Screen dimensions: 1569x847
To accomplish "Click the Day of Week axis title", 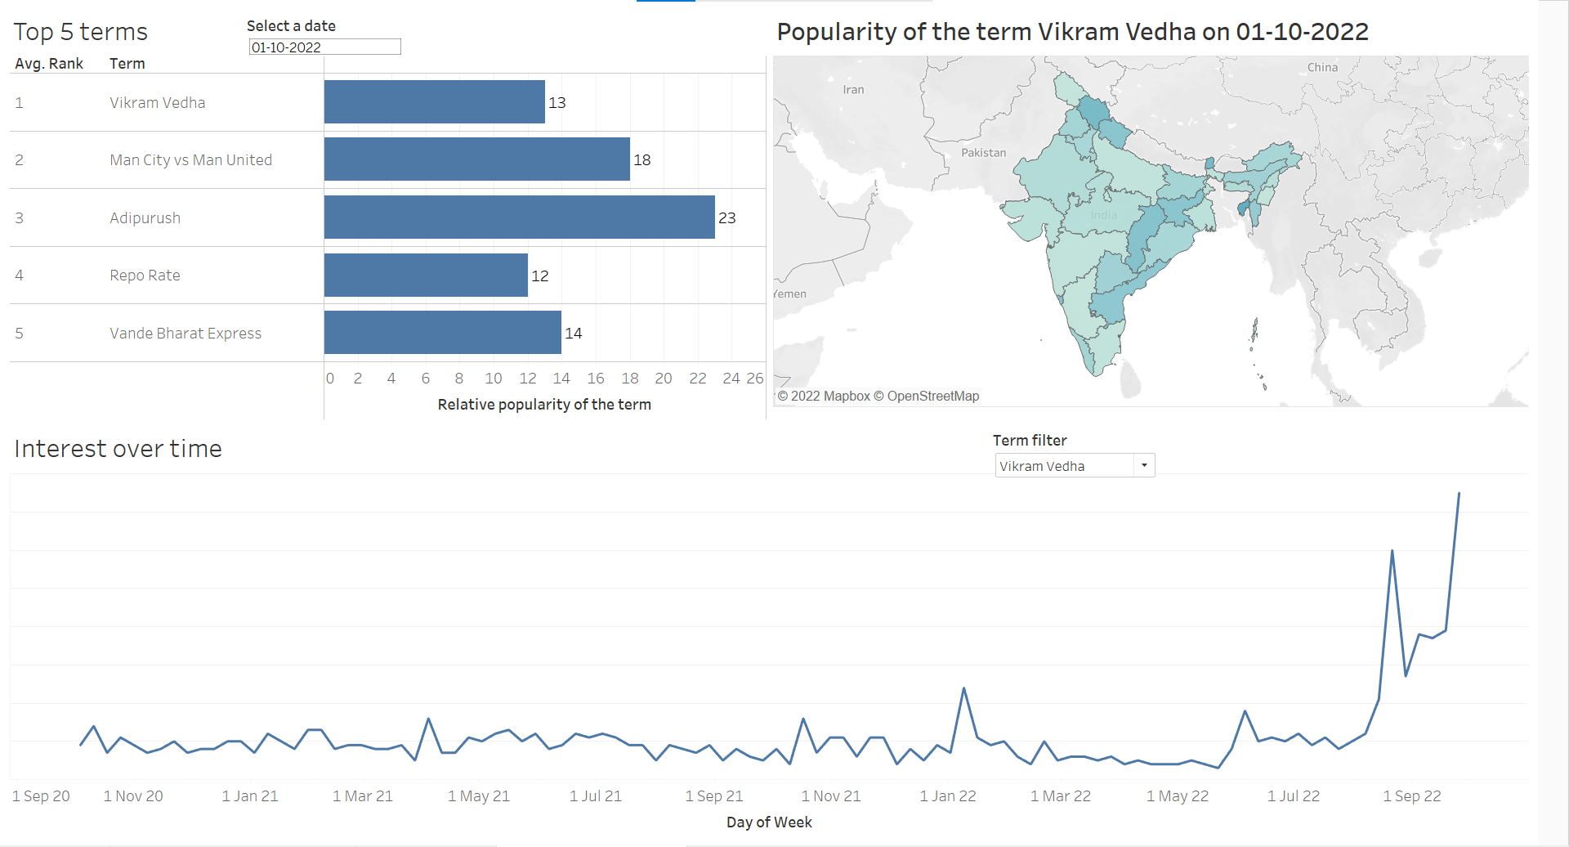I will pos(769,822).
